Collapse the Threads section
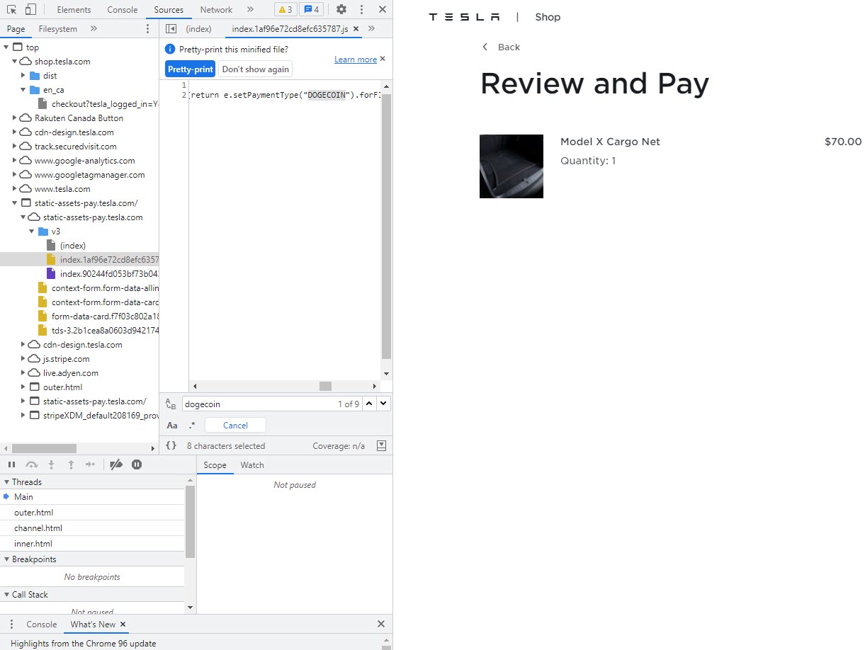865x650 pixels. (6, 482)
